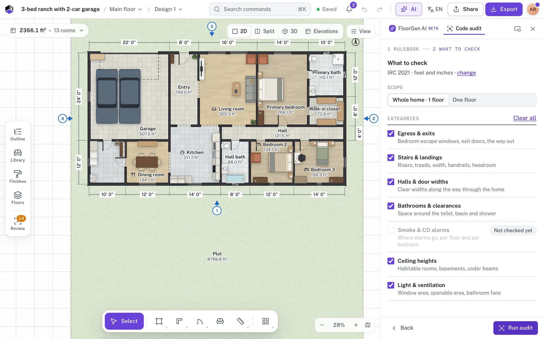Click the change rulebook link

(466, 73)
